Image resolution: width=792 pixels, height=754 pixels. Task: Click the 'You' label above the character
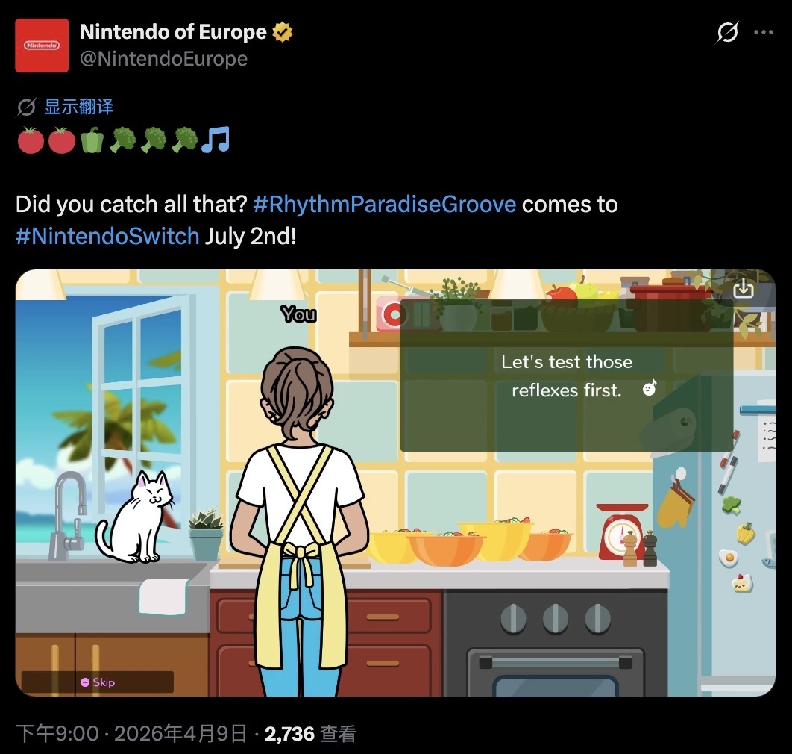point(299,314)
